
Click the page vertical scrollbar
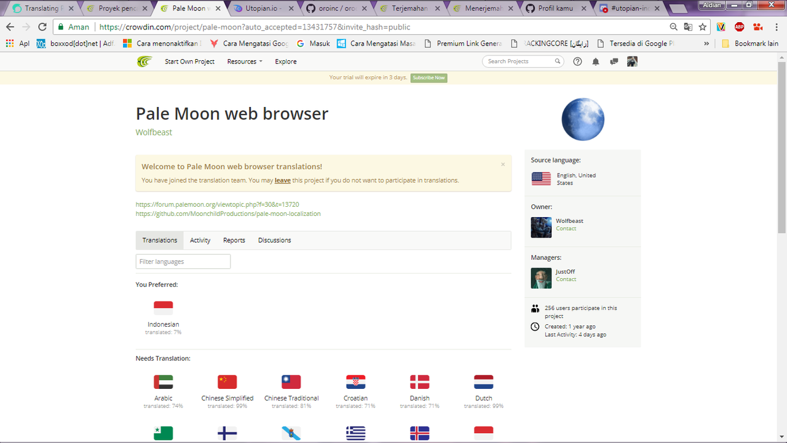[782, 148]
